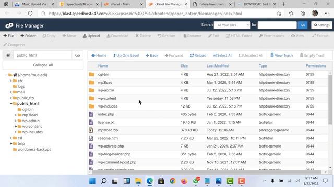Focus the public_html path input
The width and height of the screenshot is (334, 187).
coord(43,55)
